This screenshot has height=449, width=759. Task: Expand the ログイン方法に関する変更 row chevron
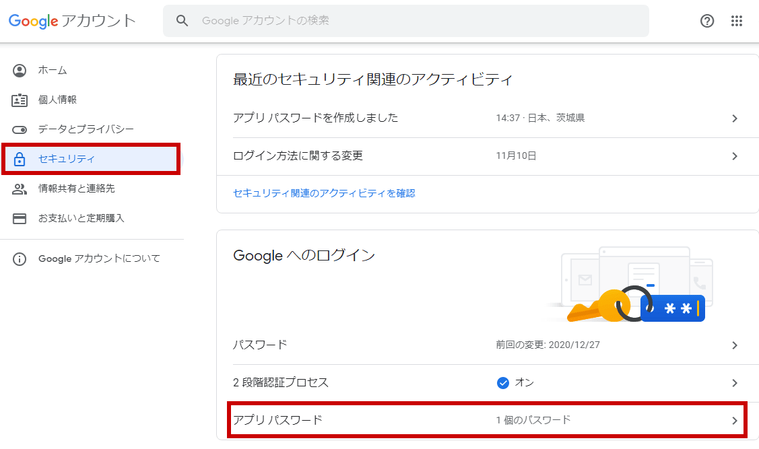coord(735,156)
